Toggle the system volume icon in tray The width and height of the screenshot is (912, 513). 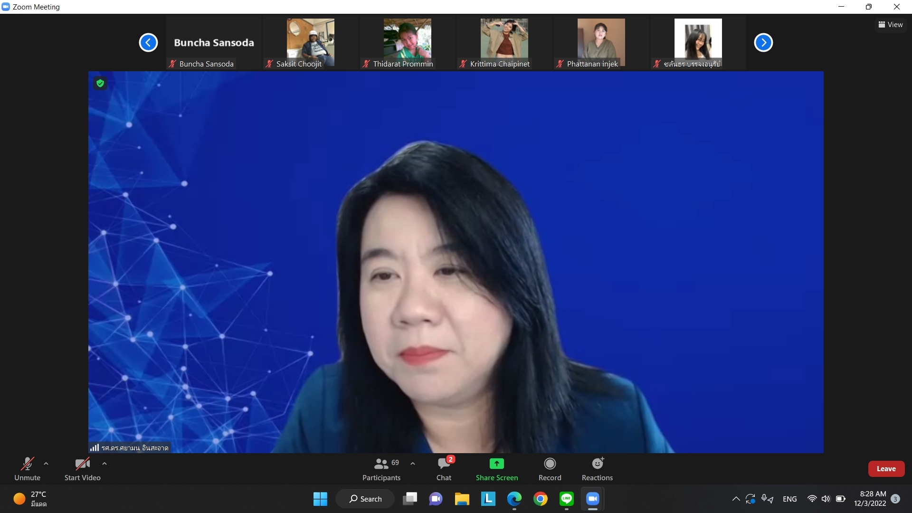(x=826, y=499)
